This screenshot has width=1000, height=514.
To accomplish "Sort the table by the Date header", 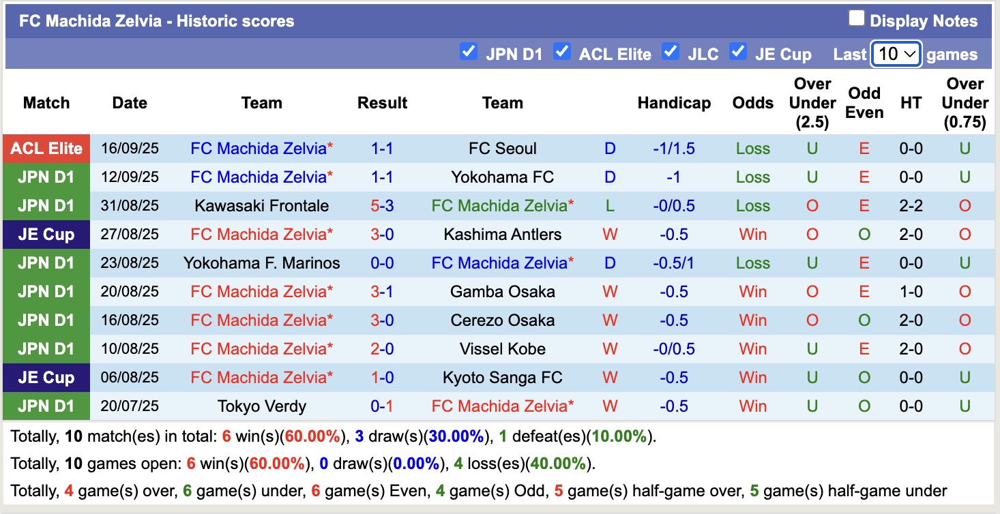I will click(x=129, y=103).
